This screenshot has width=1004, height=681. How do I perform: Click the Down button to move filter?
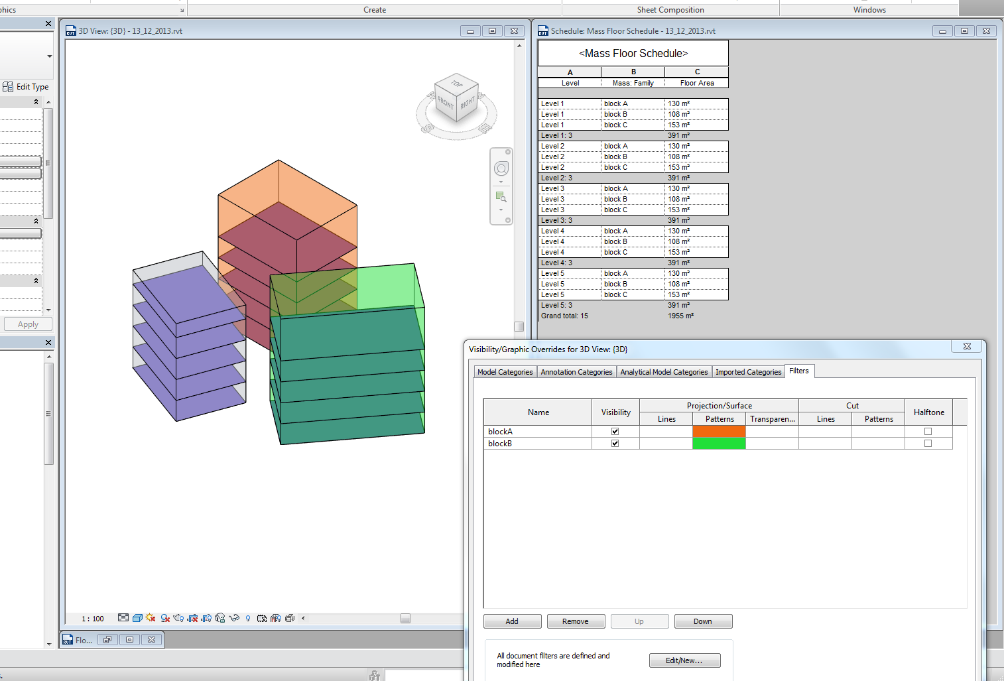coord(703,621)
